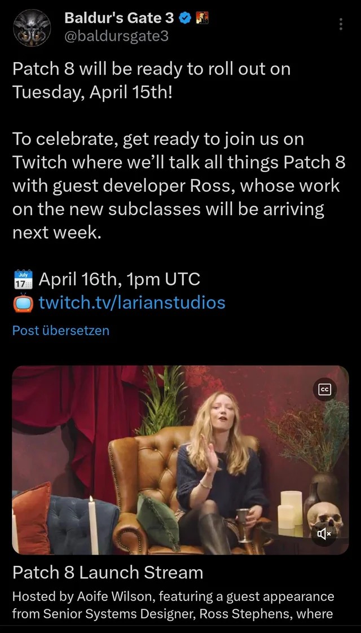Screen dimensions: 361x633
Task: Tap the @baldursgate3 handle
Action: click(x=116, y=36)
